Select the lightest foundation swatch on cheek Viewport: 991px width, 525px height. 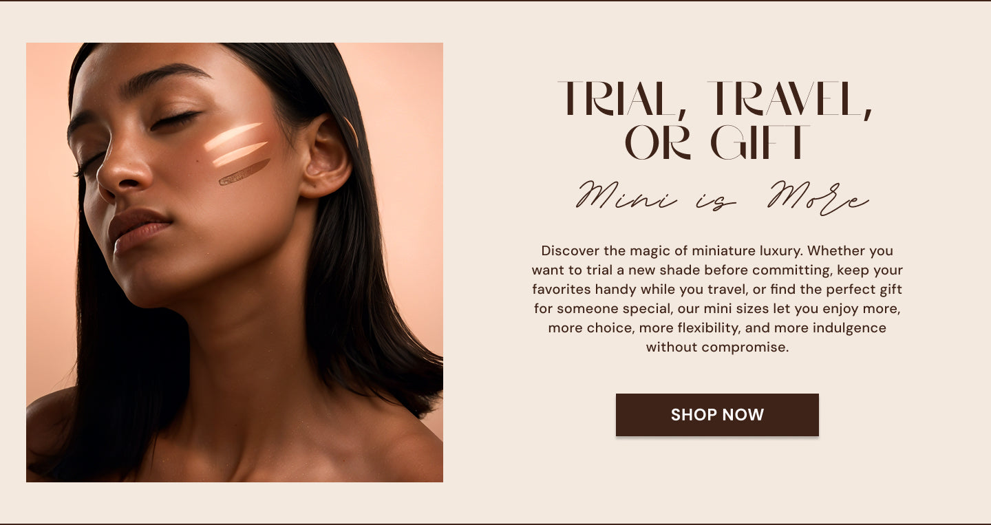point(233,136)
